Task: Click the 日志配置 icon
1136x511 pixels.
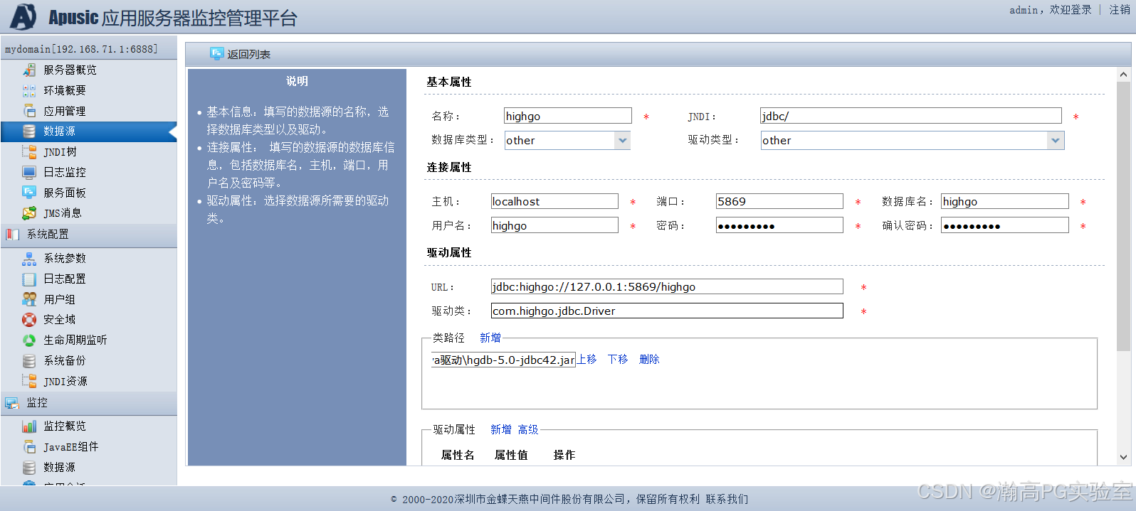Action: [x=29, y=279]
